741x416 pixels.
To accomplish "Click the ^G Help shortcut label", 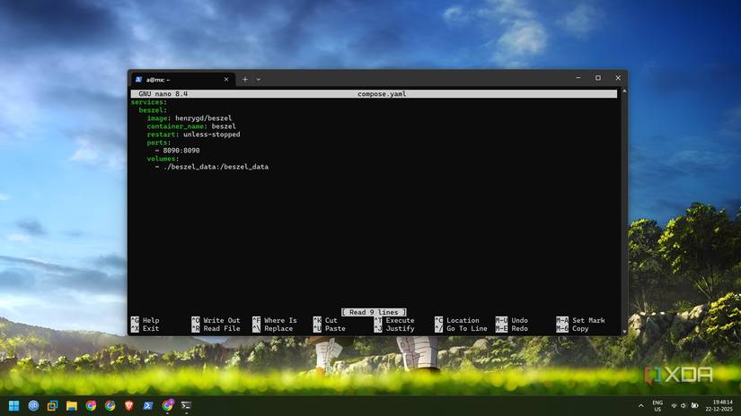I will 146,320.
